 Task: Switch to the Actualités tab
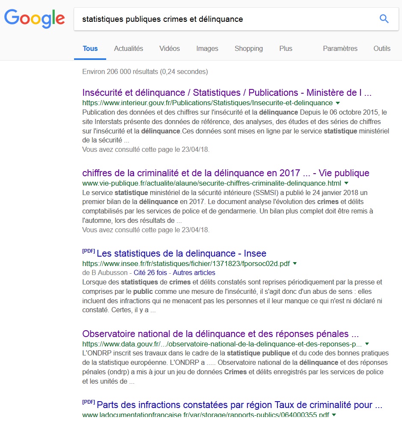pyautogui.click(x=128, y=48)
